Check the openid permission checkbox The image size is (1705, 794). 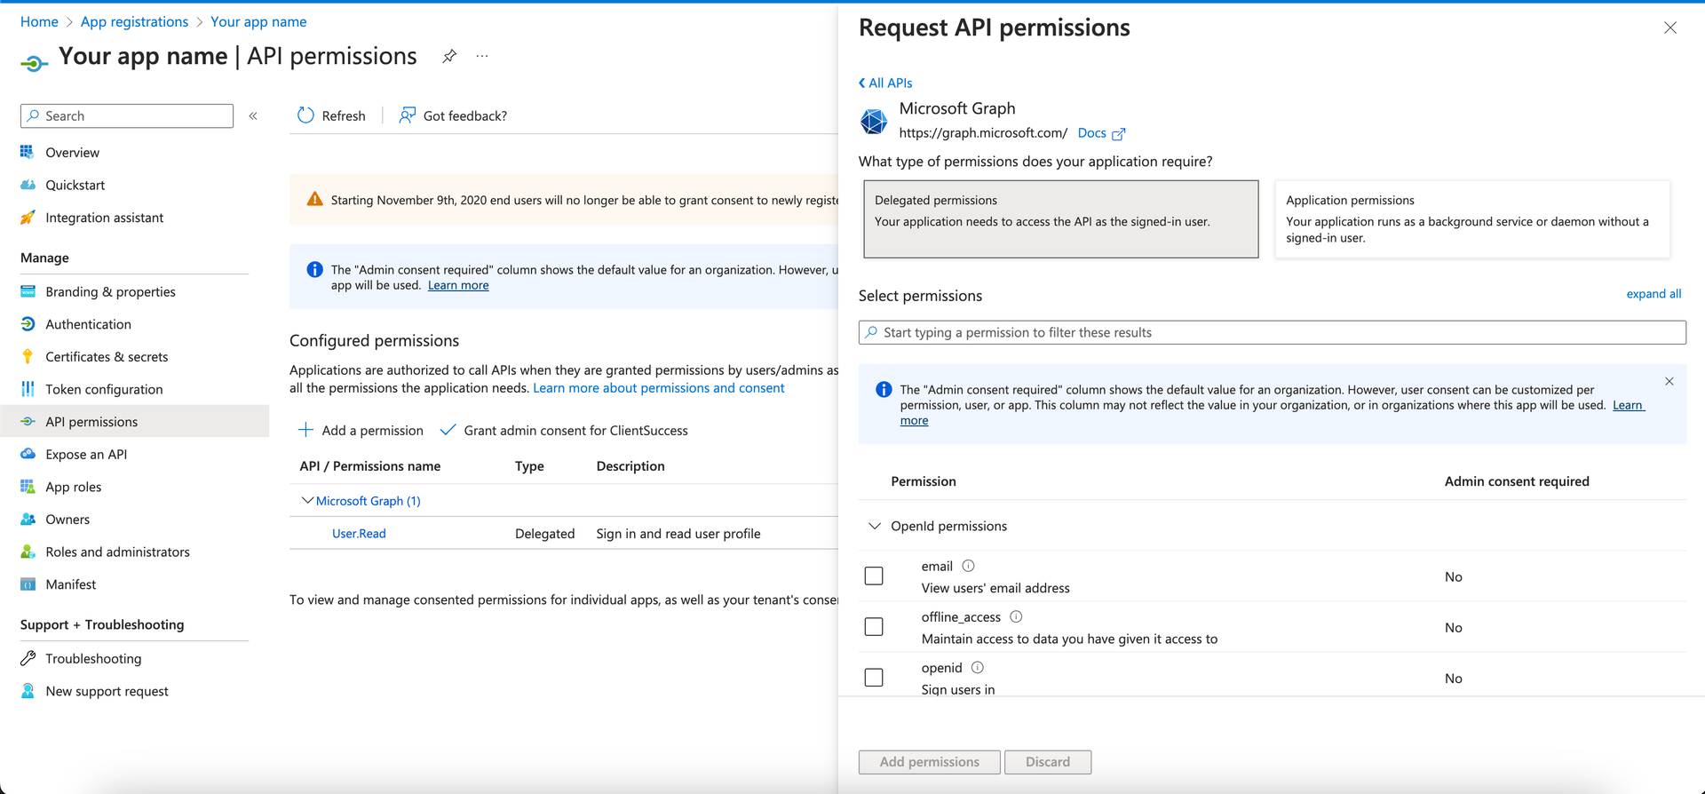point(874,678)
